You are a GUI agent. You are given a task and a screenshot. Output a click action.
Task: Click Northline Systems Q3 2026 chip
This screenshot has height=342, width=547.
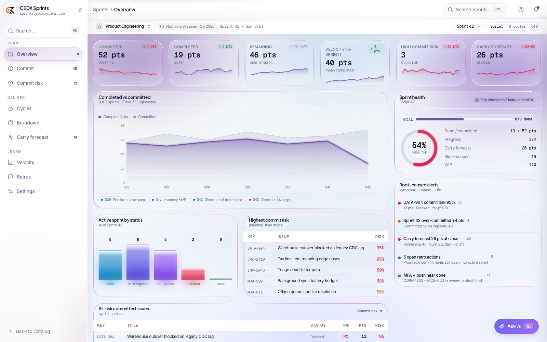(187, 26)
